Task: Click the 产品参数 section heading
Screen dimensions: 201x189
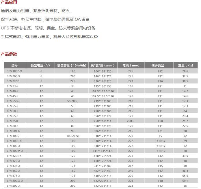Action: 9,54
